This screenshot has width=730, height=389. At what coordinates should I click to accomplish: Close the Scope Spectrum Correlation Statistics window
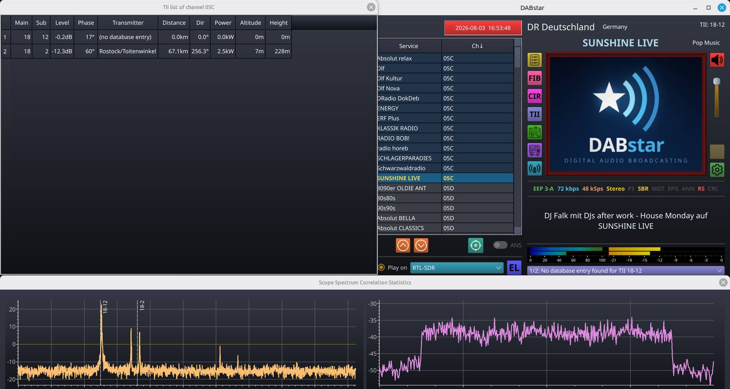(723, 282)
